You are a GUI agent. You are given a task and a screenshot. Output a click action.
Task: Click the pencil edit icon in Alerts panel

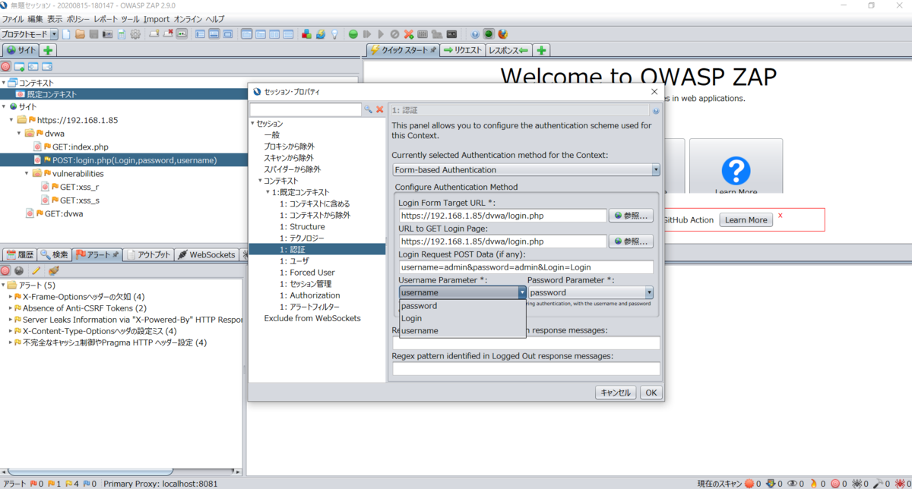pos(36,270)
